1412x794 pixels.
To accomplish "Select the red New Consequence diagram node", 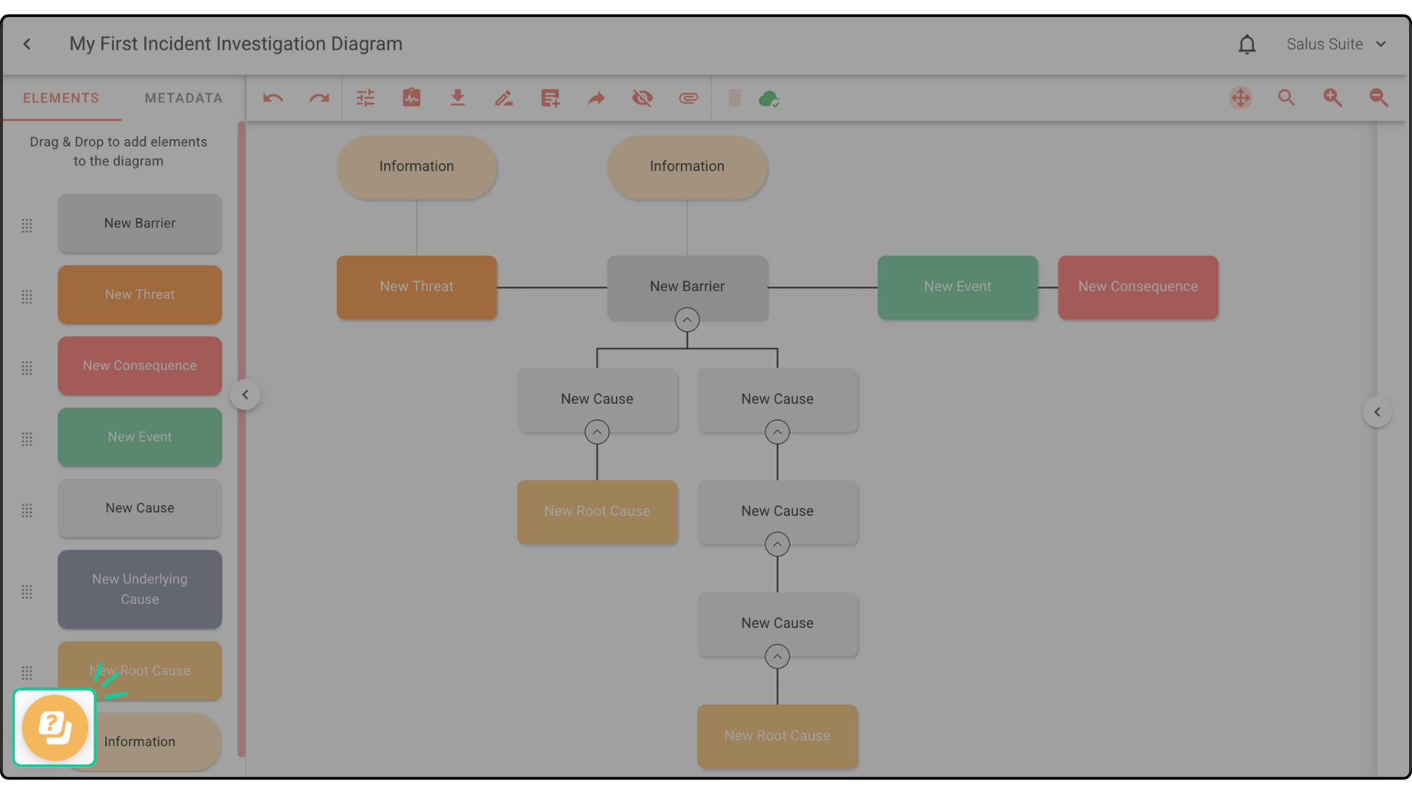I will point(1138,287).
